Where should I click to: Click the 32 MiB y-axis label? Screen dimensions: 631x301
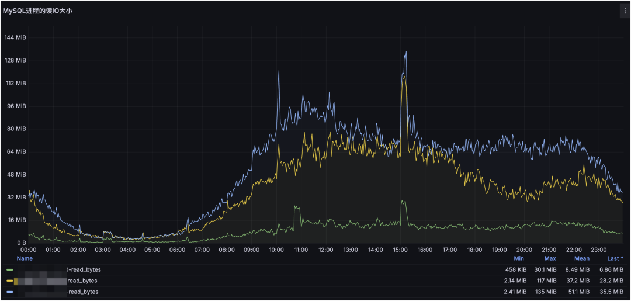[x=16, y=197]
